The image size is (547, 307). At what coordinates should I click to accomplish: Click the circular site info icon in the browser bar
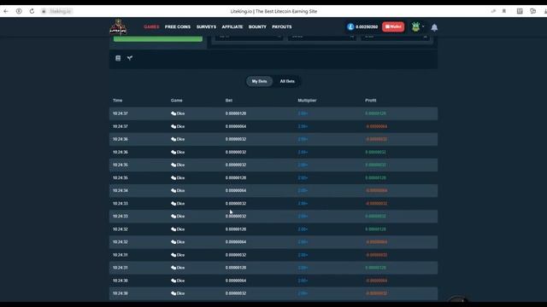pyautogui.click(x=19, y=11)
